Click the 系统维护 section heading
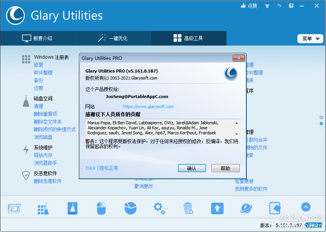 (x=43, y=147)
